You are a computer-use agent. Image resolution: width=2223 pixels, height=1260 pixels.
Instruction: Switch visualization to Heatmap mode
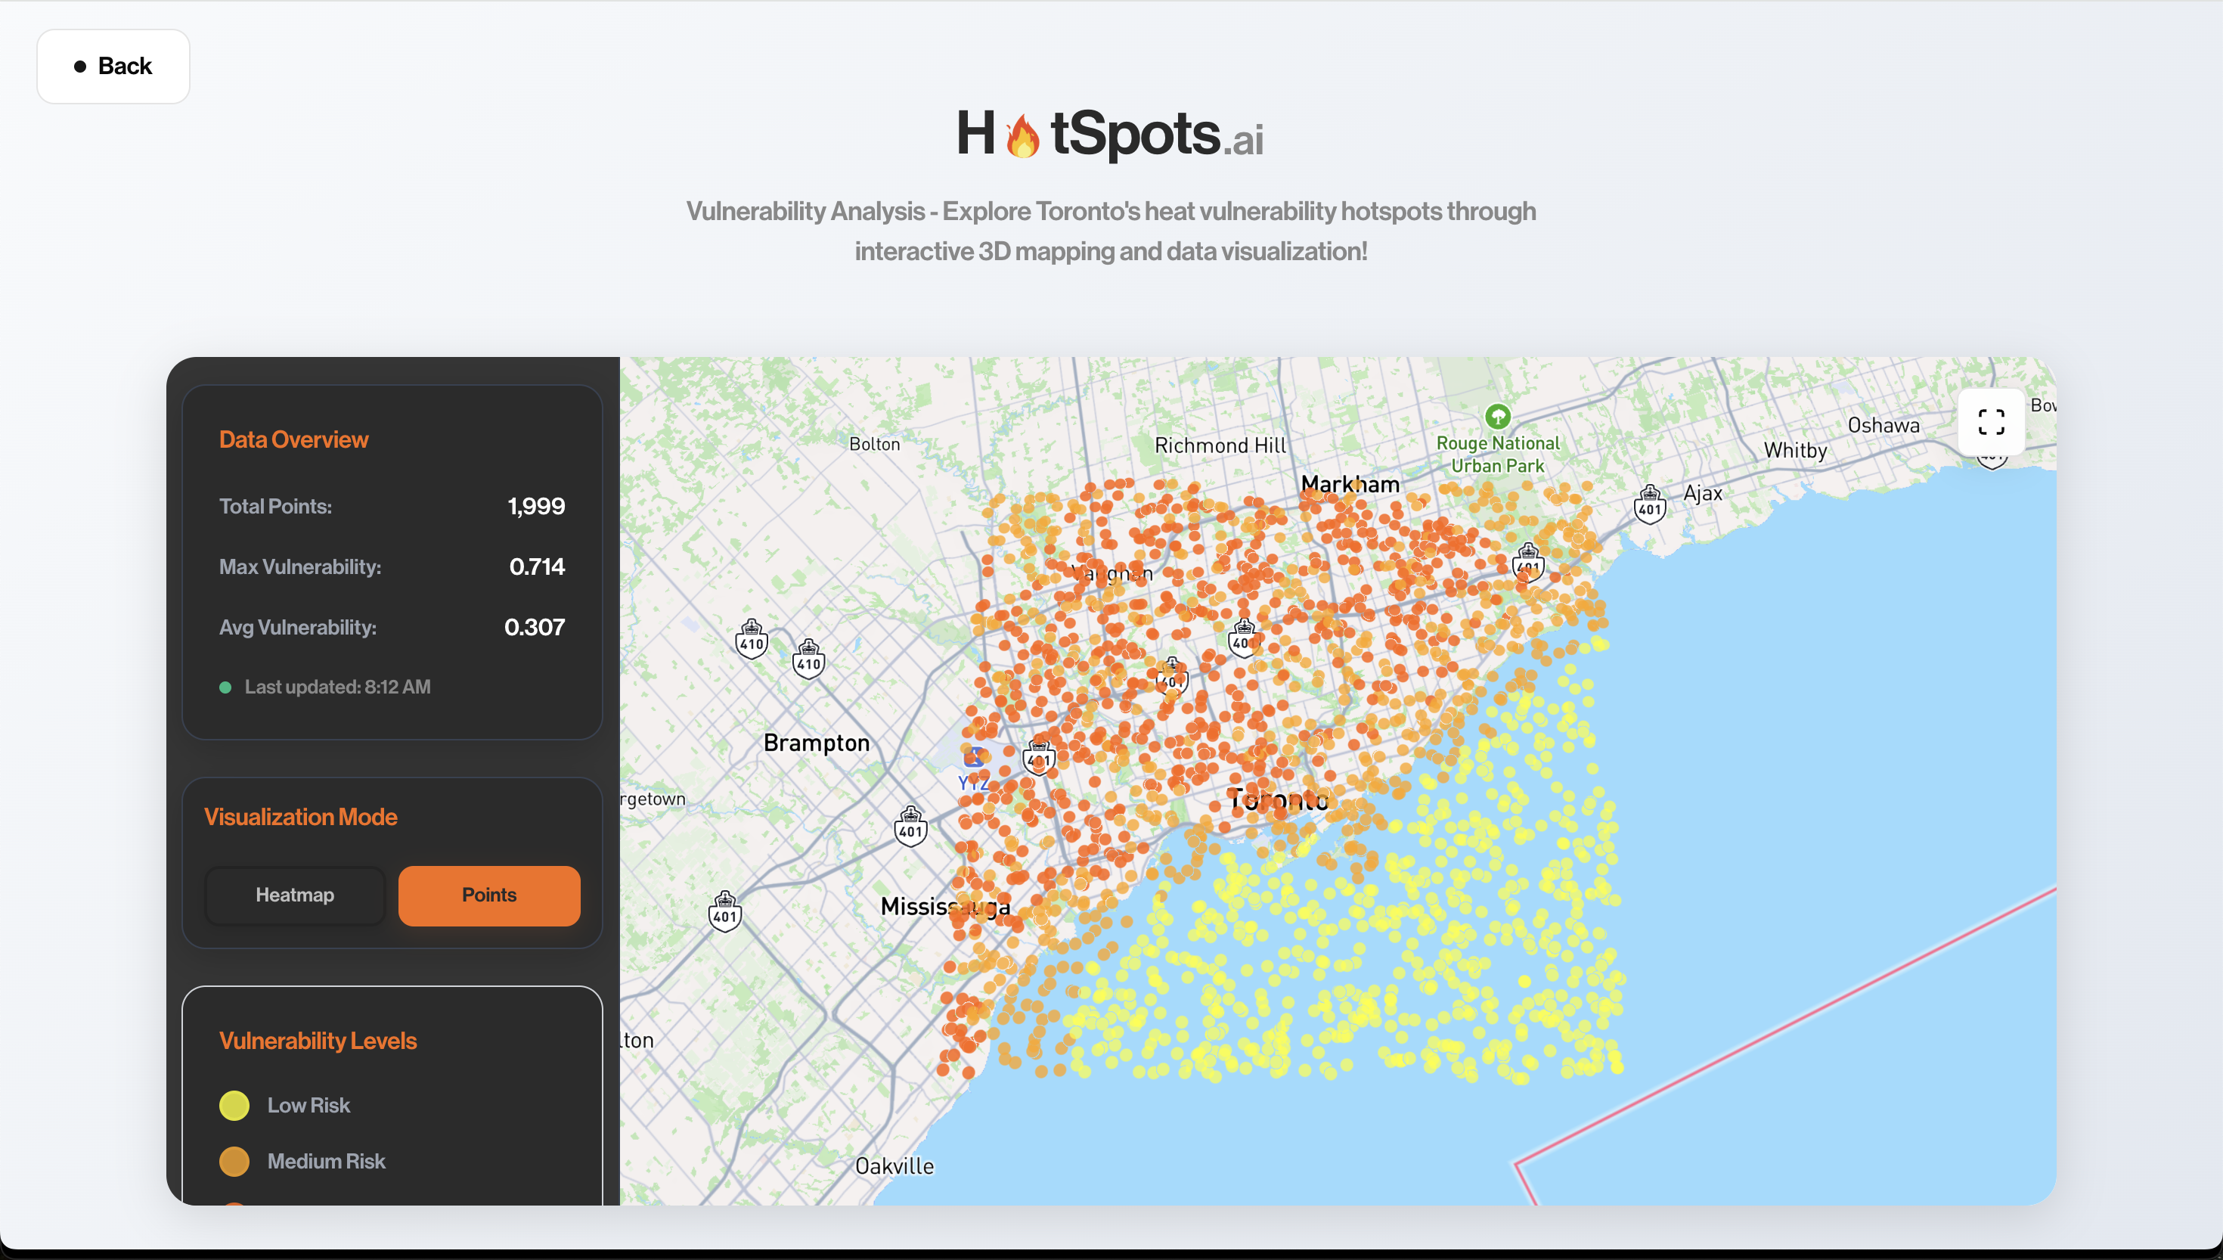click(294, 895)
